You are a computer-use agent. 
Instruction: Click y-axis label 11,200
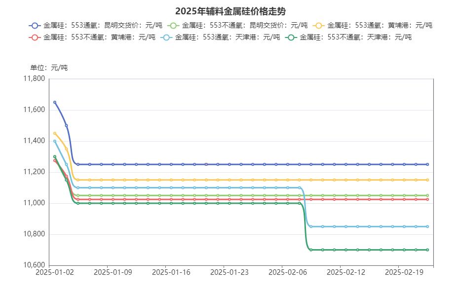tap(34, 172)
